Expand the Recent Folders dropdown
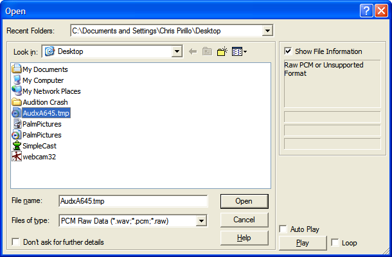The width and height of the screenshot is (392, 257). [x=267, y=31]
